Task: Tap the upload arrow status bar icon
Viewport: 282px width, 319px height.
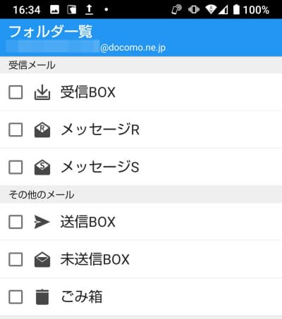Action: click(x=89, y=10)
